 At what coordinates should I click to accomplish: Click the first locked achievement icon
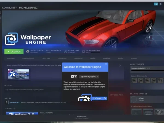[x=134, y=80]
